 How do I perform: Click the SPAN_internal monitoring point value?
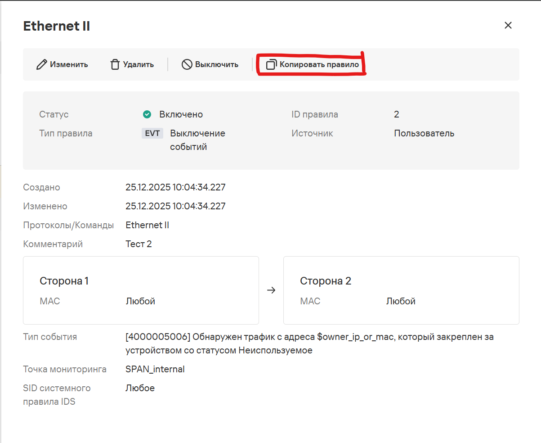coord(155,369)
